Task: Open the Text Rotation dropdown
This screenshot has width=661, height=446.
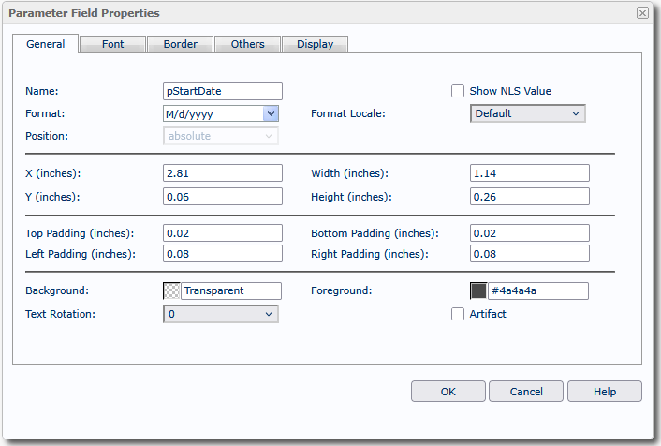Action: click(x=221, y=314)
